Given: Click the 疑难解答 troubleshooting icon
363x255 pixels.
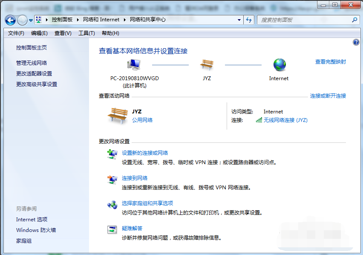Looking at the screenshot, I should tap(112, 230).
